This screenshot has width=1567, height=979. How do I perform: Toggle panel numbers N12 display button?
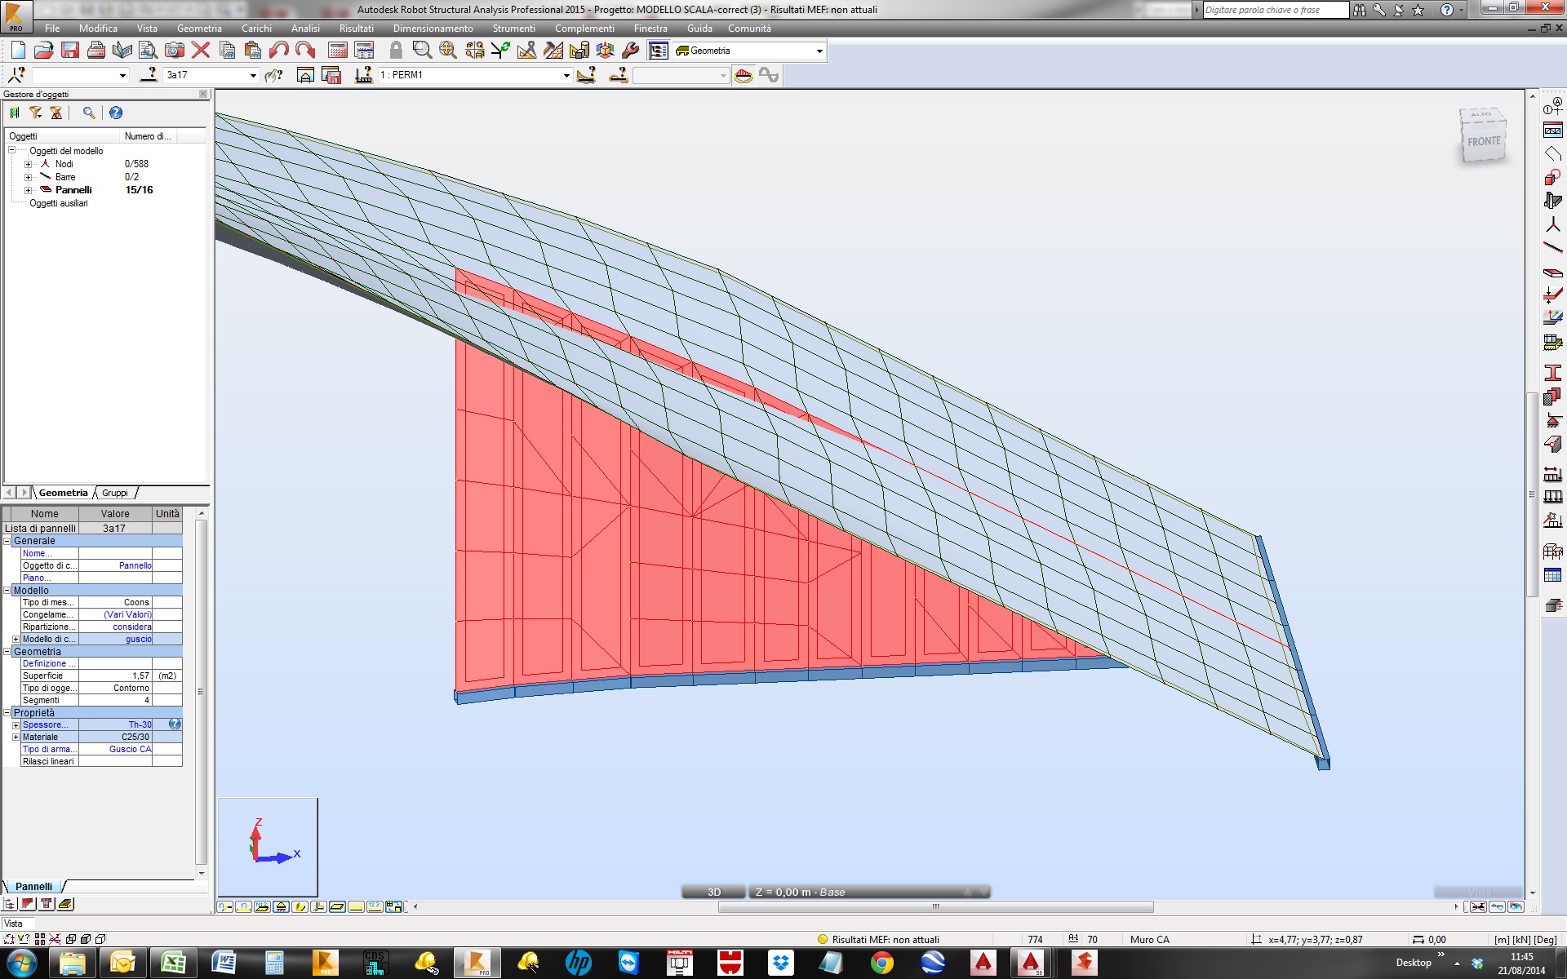point(262,906)
